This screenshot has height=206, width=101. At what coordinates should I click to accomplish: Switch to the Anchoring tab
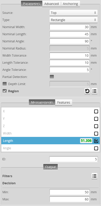pyautogui.click(x=70, y=4)
